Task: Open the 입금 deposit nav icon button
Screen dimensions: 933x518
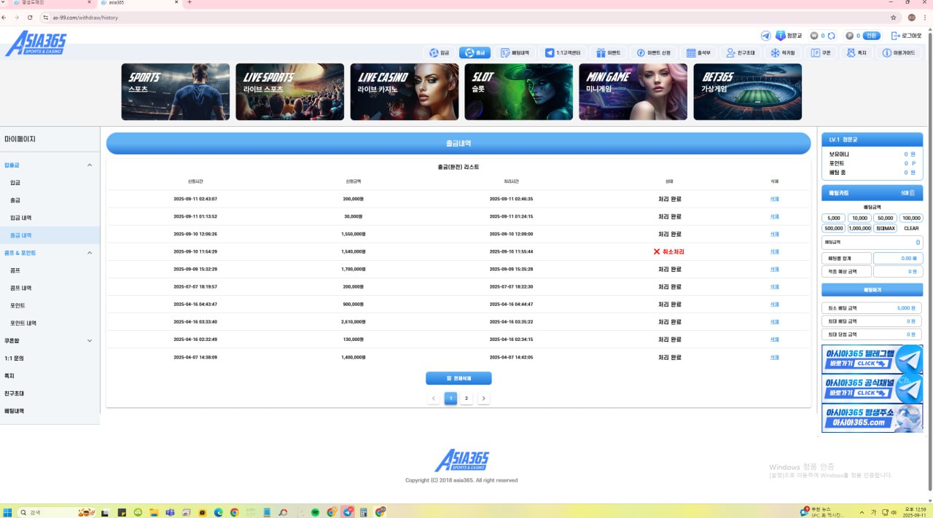Action: click(440, 52)
